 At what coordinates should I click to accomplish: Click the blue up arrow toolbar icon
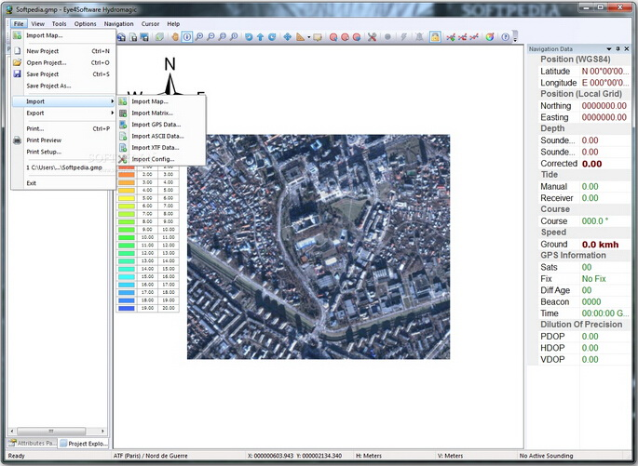260,37
